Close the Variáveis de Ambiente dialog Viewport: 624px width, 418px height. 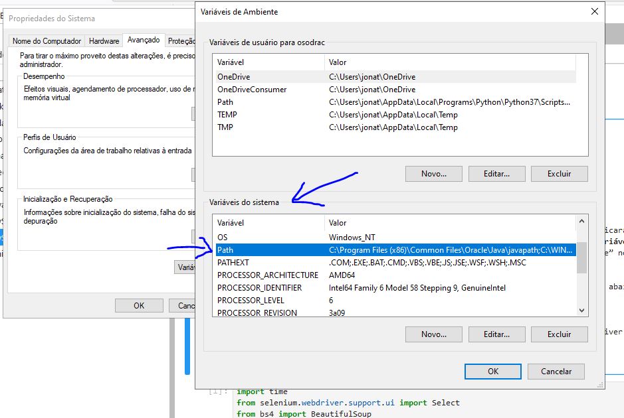[x=593, y=11]
